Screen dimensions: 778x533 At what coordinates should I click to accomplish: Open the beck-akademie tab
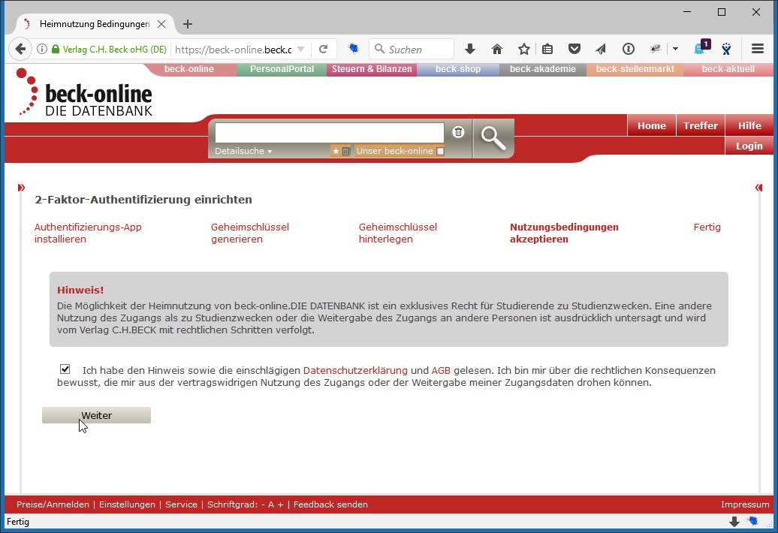[543, 69]
